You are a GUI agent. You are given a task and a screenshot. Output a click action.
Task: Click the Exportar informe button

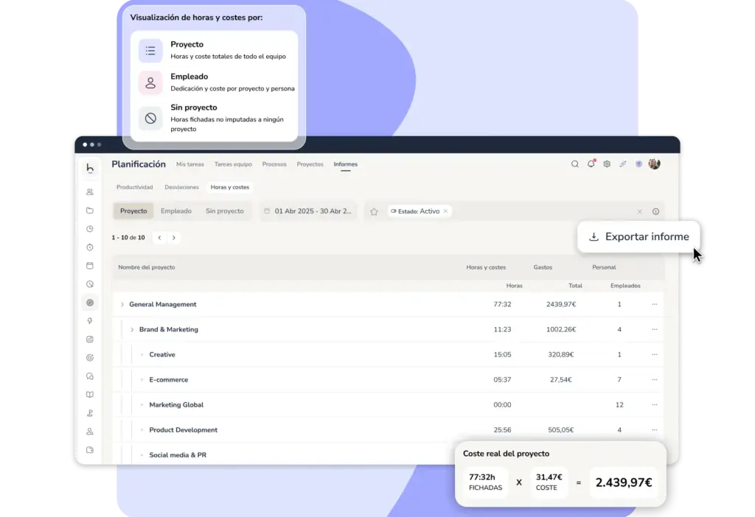coord(639,236)
